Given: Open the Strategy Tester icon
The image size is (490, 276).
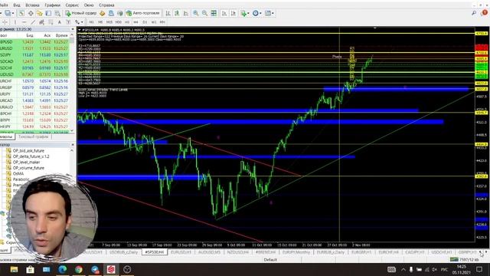Looking at the screenshot, I should click(x=57, y=13).
